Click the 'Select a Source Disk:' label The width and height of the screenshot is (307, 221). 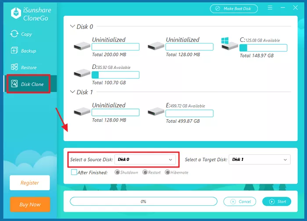pyautogui.click(x=91, y=160)
